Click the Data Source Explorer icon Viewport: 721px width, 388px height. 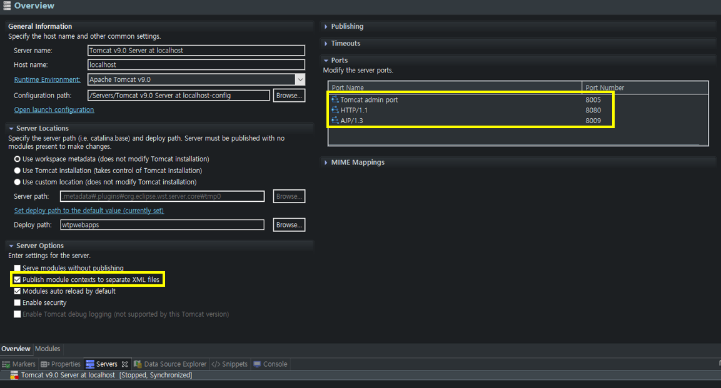coord(138,364)
